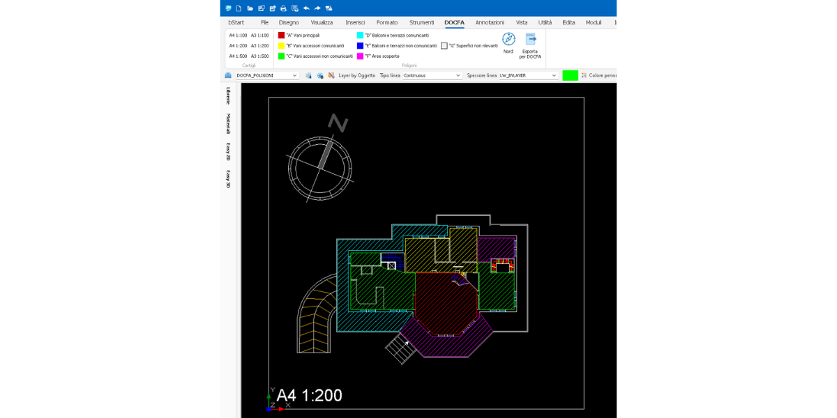Switch to the Annotazioni tab
Screen dimensions: 837x418
(x=490, y=22)
